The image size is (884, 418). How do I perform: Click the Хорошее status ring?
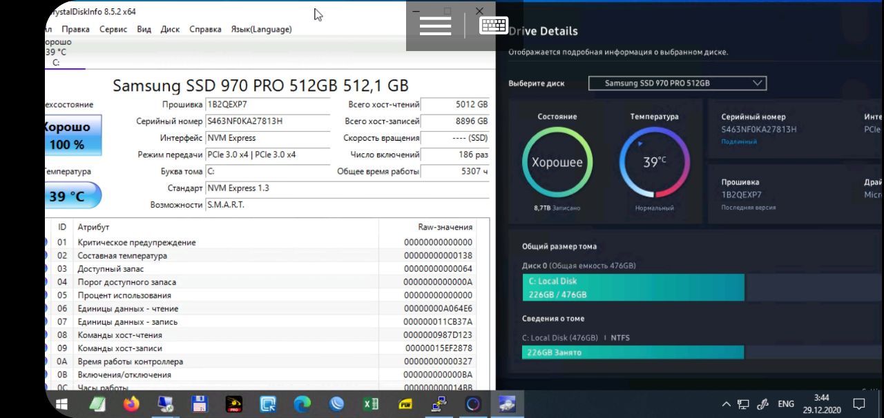click(557, 163)
